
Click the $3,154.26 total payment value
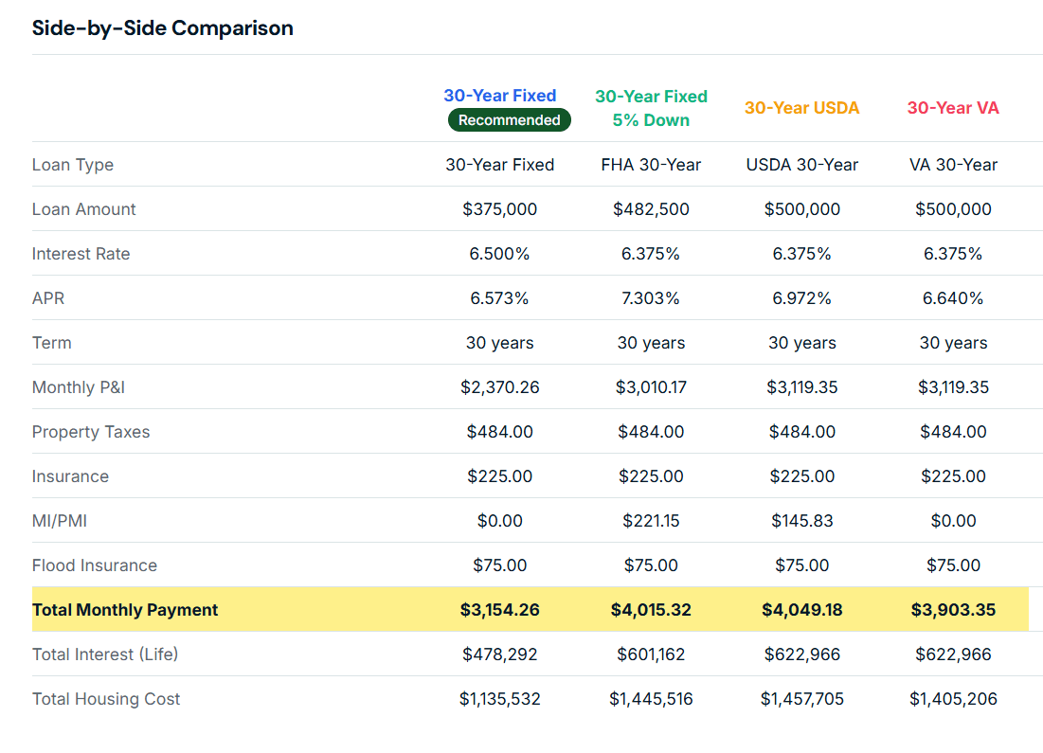pyautogui.click(x=499, y=609)
